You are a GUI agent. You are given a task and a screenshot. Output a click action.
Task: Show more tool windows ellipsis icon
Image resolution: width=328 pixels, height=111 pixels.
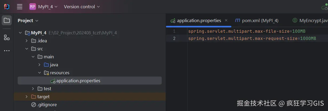[7, 51]
